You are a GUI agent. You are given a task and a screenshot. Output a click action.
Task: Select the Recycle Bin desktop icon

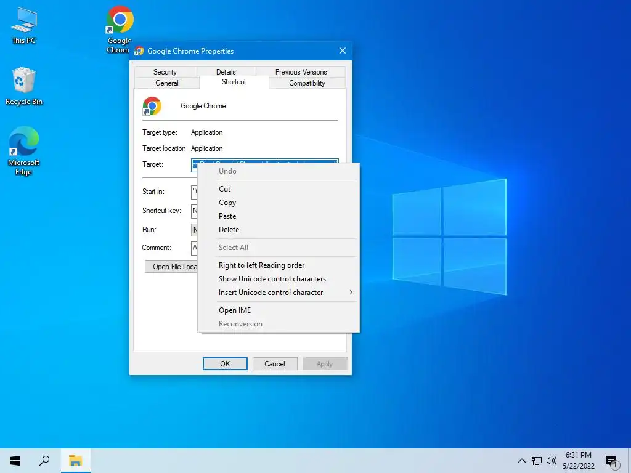pos(24,86)
